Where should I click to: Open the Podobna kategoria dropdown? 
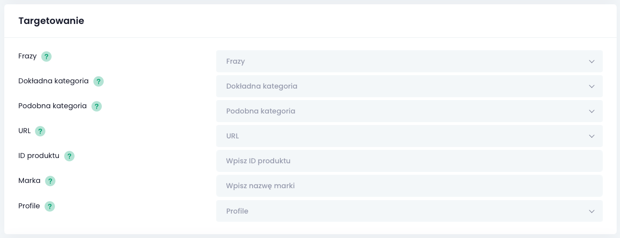(x=409, y=111)
